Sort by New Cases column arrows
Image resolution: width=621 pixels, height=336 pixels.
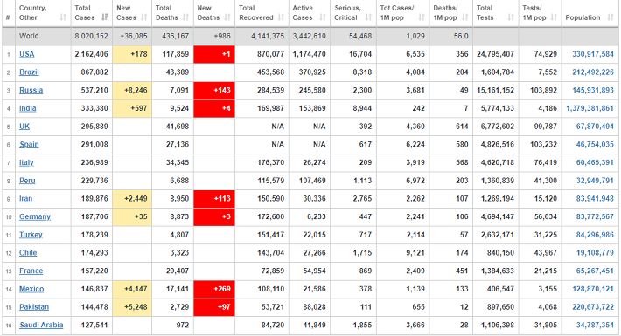(144, 17)
